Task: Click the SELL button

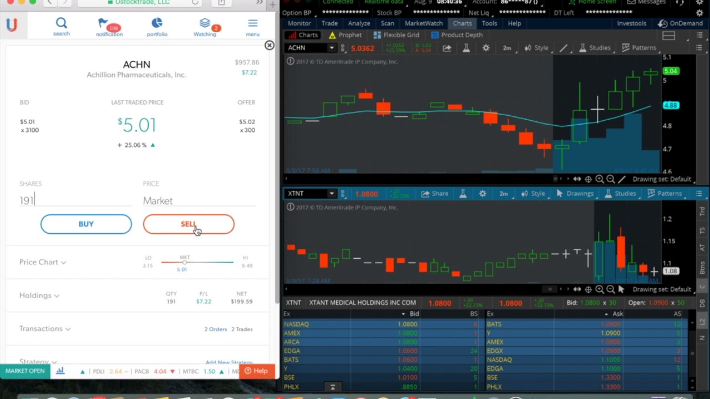Action: 189,224
